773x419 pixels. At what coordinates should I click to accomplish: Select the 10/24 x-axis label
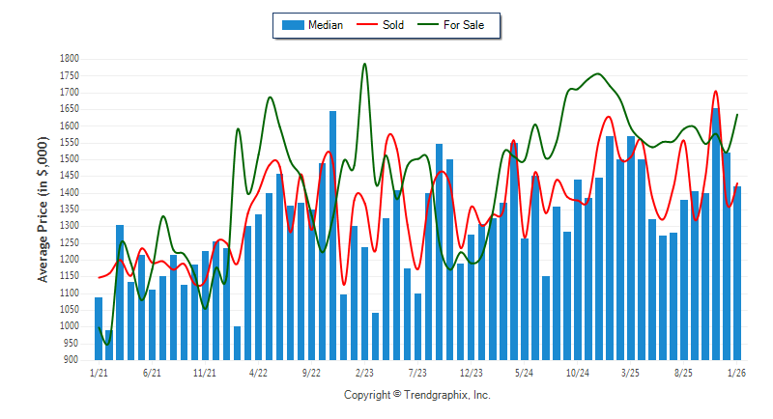(578, 372)
